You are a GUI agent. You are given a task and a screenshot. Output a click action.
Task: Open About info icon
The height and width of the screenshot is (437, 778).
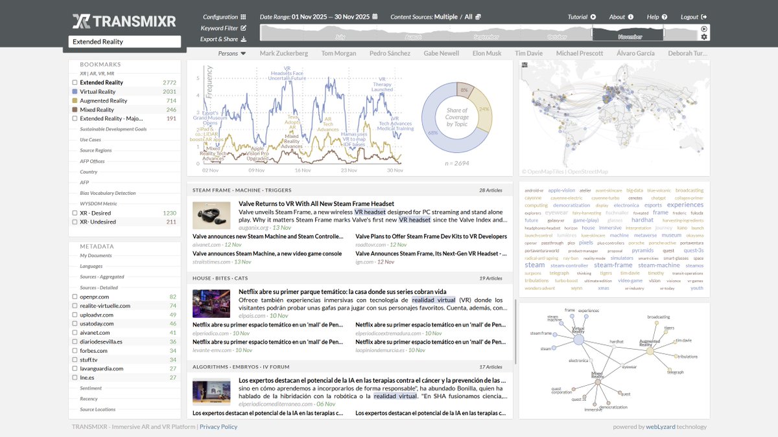[631, 17]
